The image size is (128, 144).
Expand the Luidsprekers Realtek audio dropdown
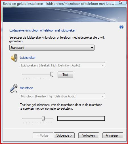62,65
